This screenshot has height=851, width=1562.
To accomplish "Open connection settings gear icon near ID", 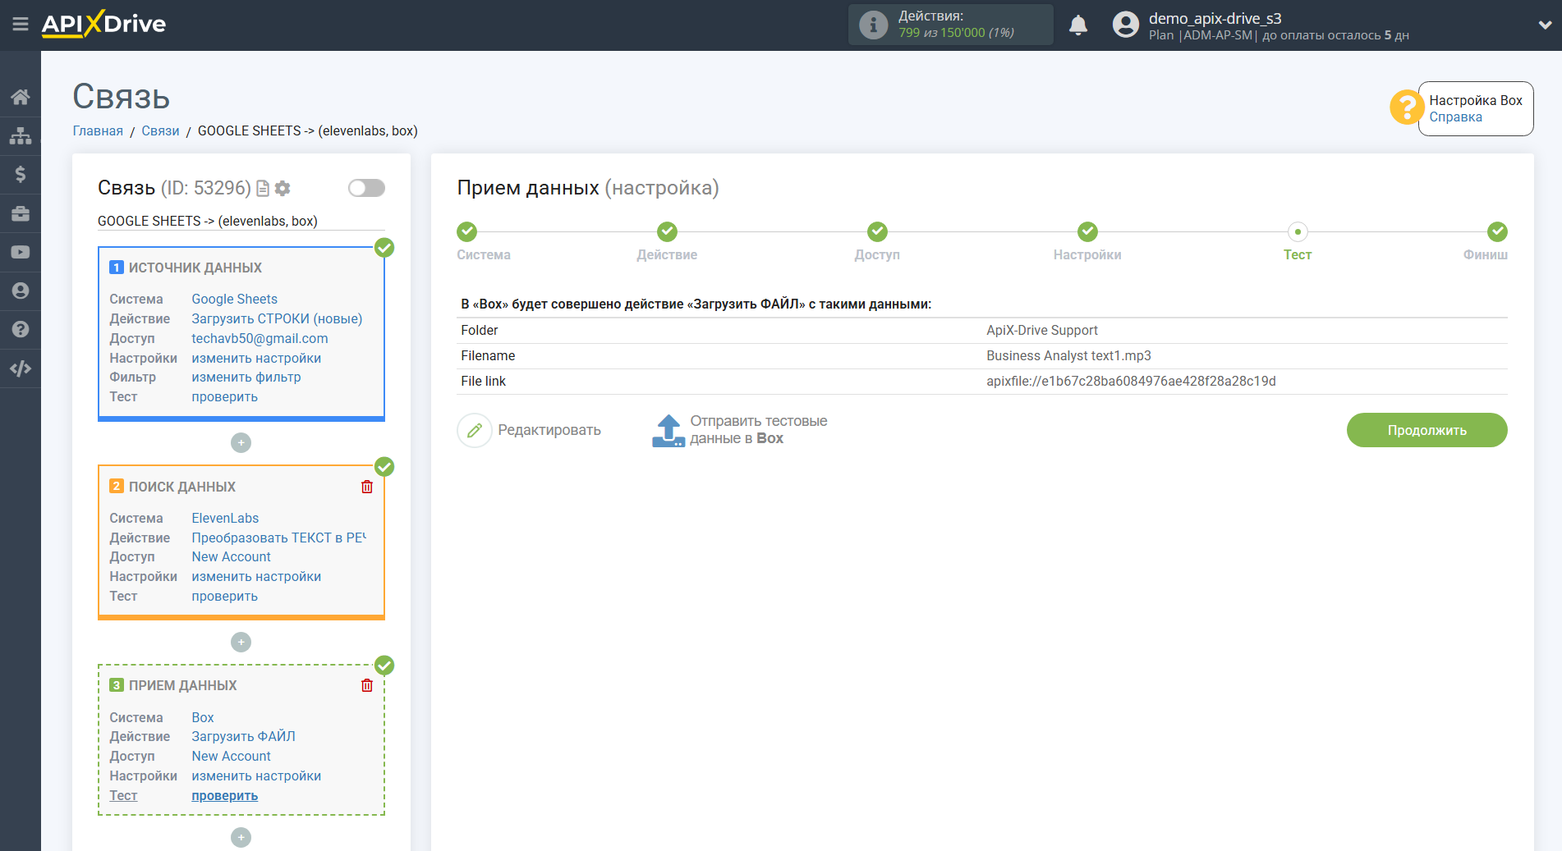I will [283, 189].
